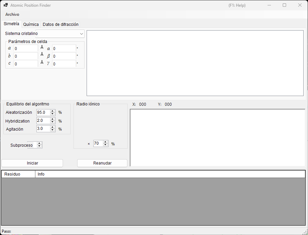The image size is (308, 235).
Task: Click the gamma angle input field
Action: [x=64, y=64]
